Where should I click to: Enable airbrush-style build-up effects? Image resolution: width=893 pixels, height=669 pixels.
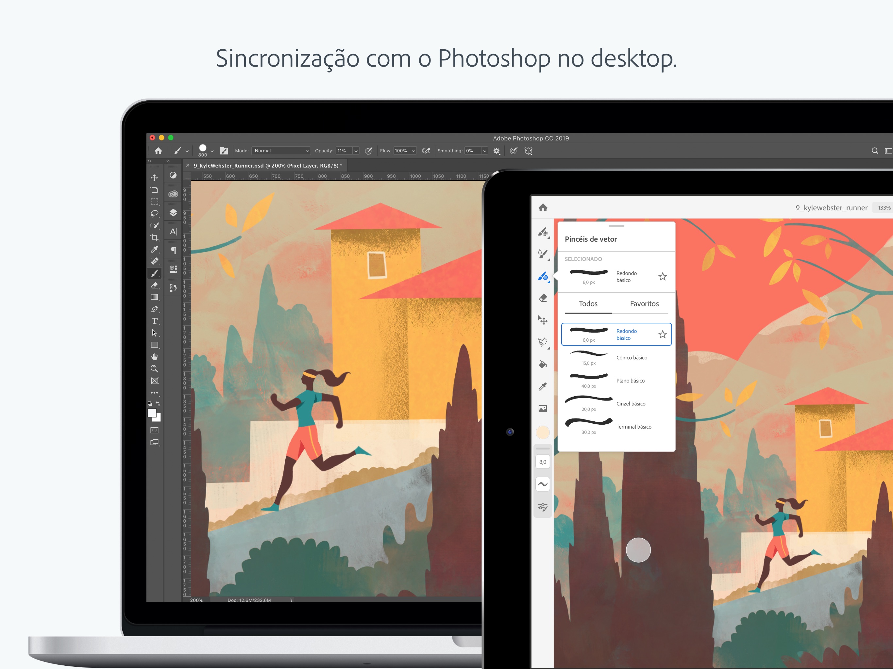click(x=426, y=151)
